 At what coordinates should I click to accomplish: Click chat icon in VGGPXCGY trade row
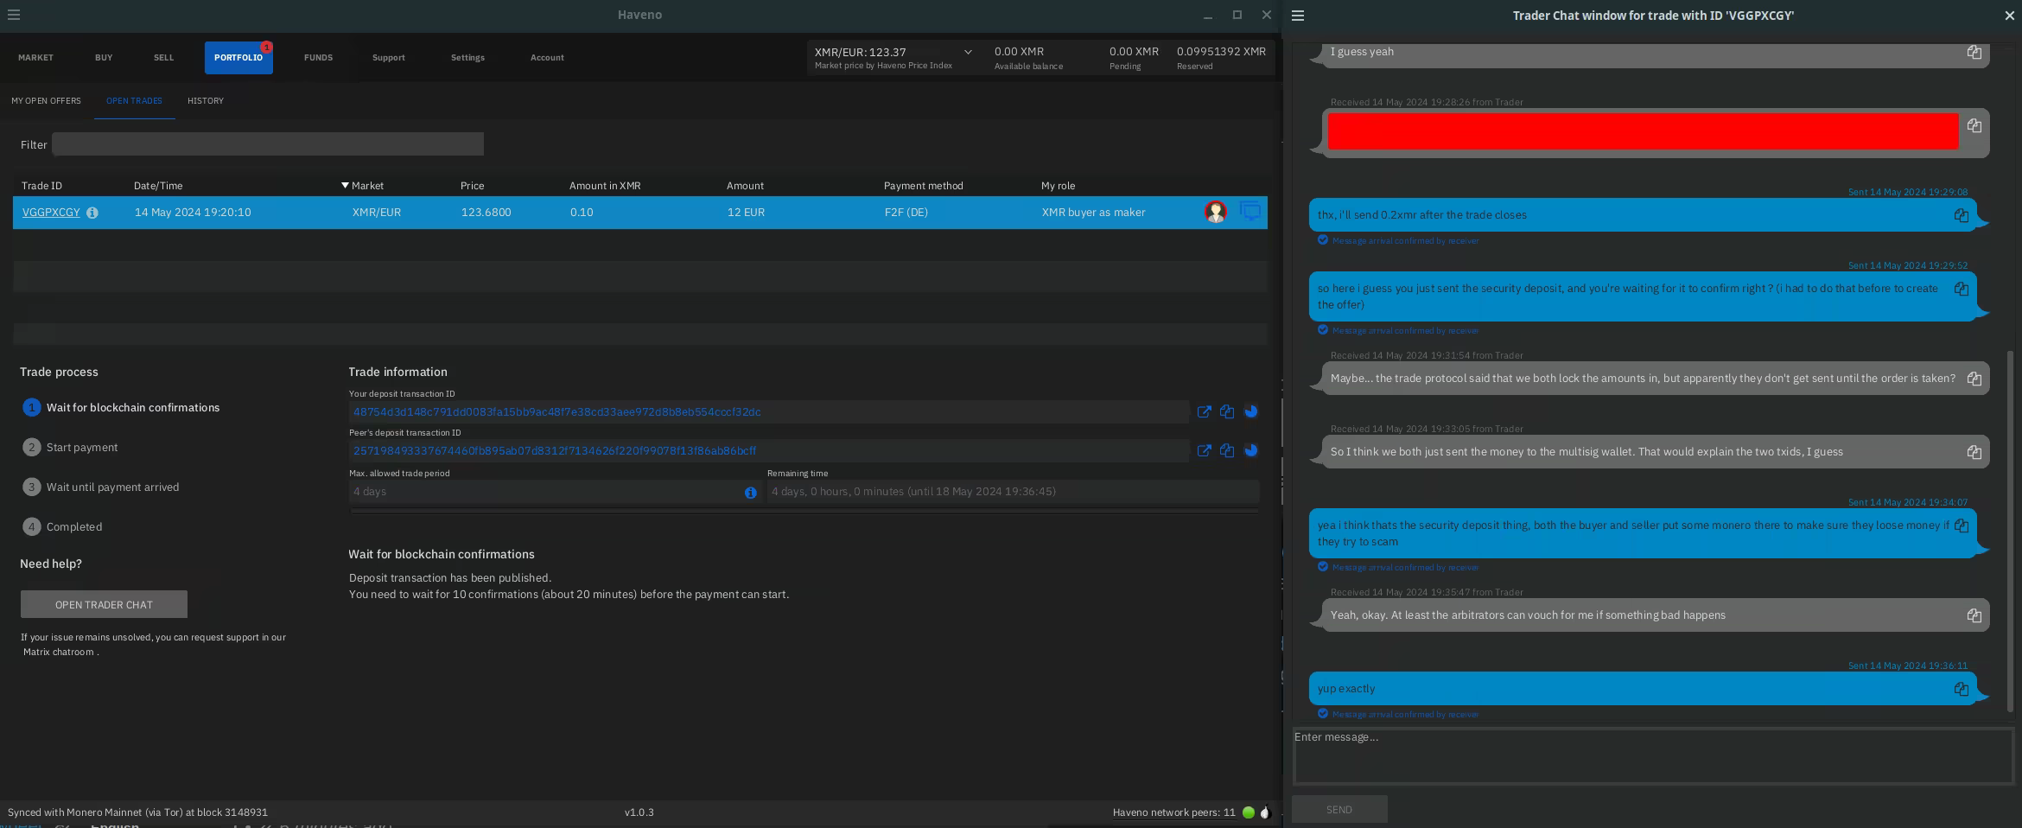point(1249,212)
